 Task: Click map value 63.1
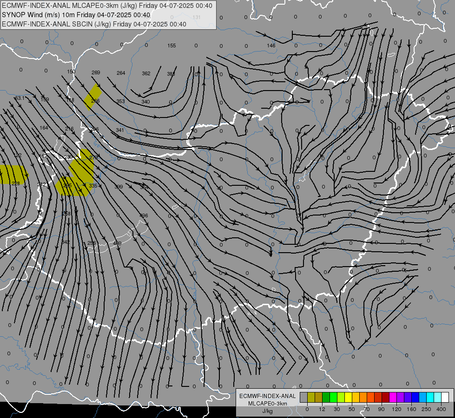20,98
